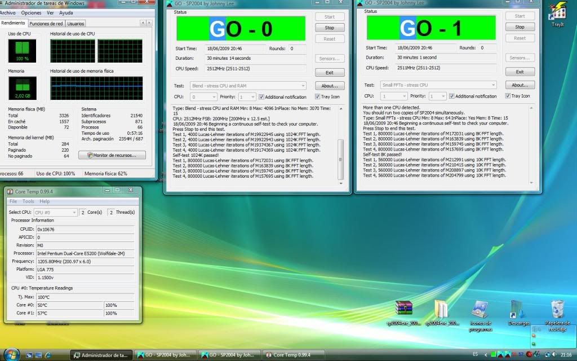The height and width of the screenshot is (361, 577).
Task: Launch Internet Explorer from quick launch
Action: tap(47, 355)
